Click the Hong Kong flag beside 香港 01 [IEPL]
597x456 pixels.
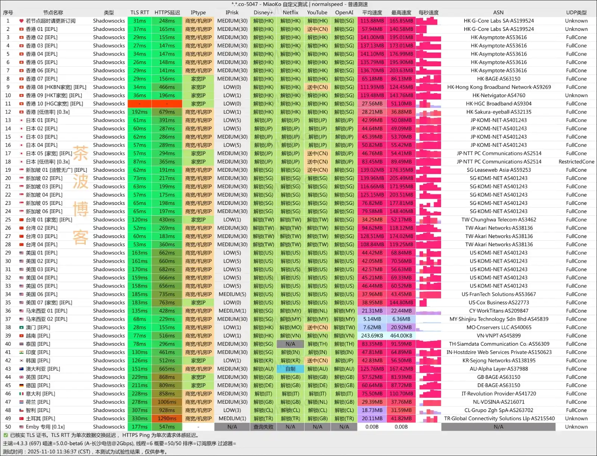pyautogui.click(x=22, y=29)
